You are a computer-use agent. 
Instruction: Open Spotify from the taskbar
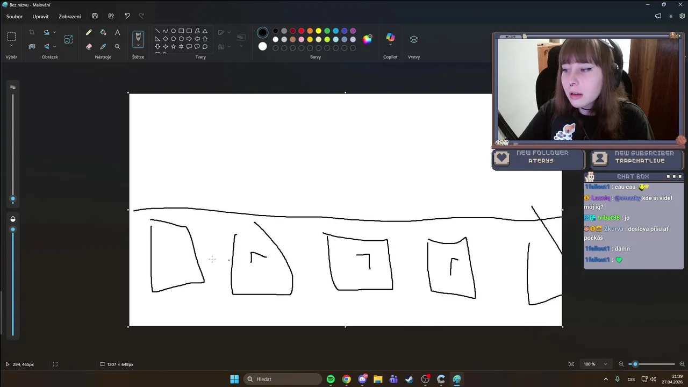331,379
